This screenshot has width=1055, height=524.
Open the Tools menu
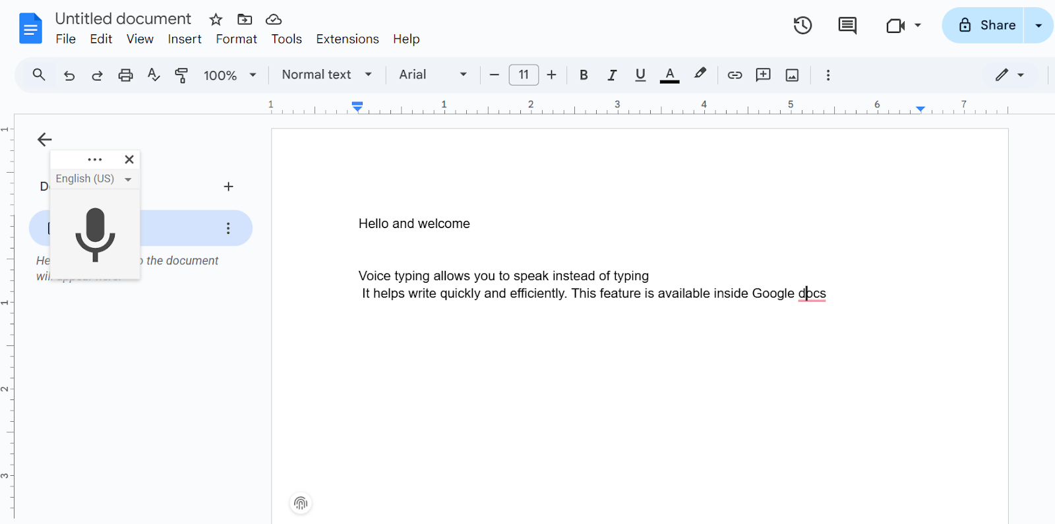point(286,40)
